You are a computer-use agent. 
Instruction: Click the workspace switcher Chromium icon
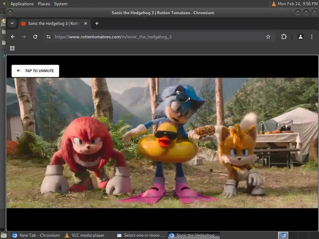tap(283, 235)
